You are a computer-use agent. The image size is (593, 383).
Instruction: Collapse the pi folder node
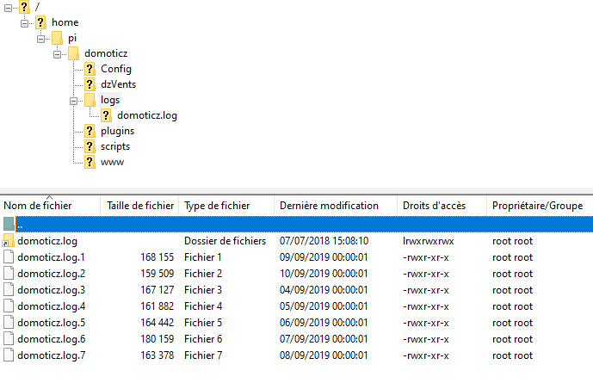[x=41, y=38]
